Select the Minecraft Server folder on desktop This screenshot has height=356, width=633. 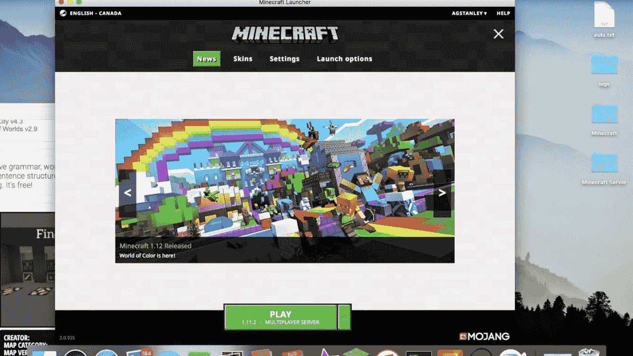(x=605, y=168)
